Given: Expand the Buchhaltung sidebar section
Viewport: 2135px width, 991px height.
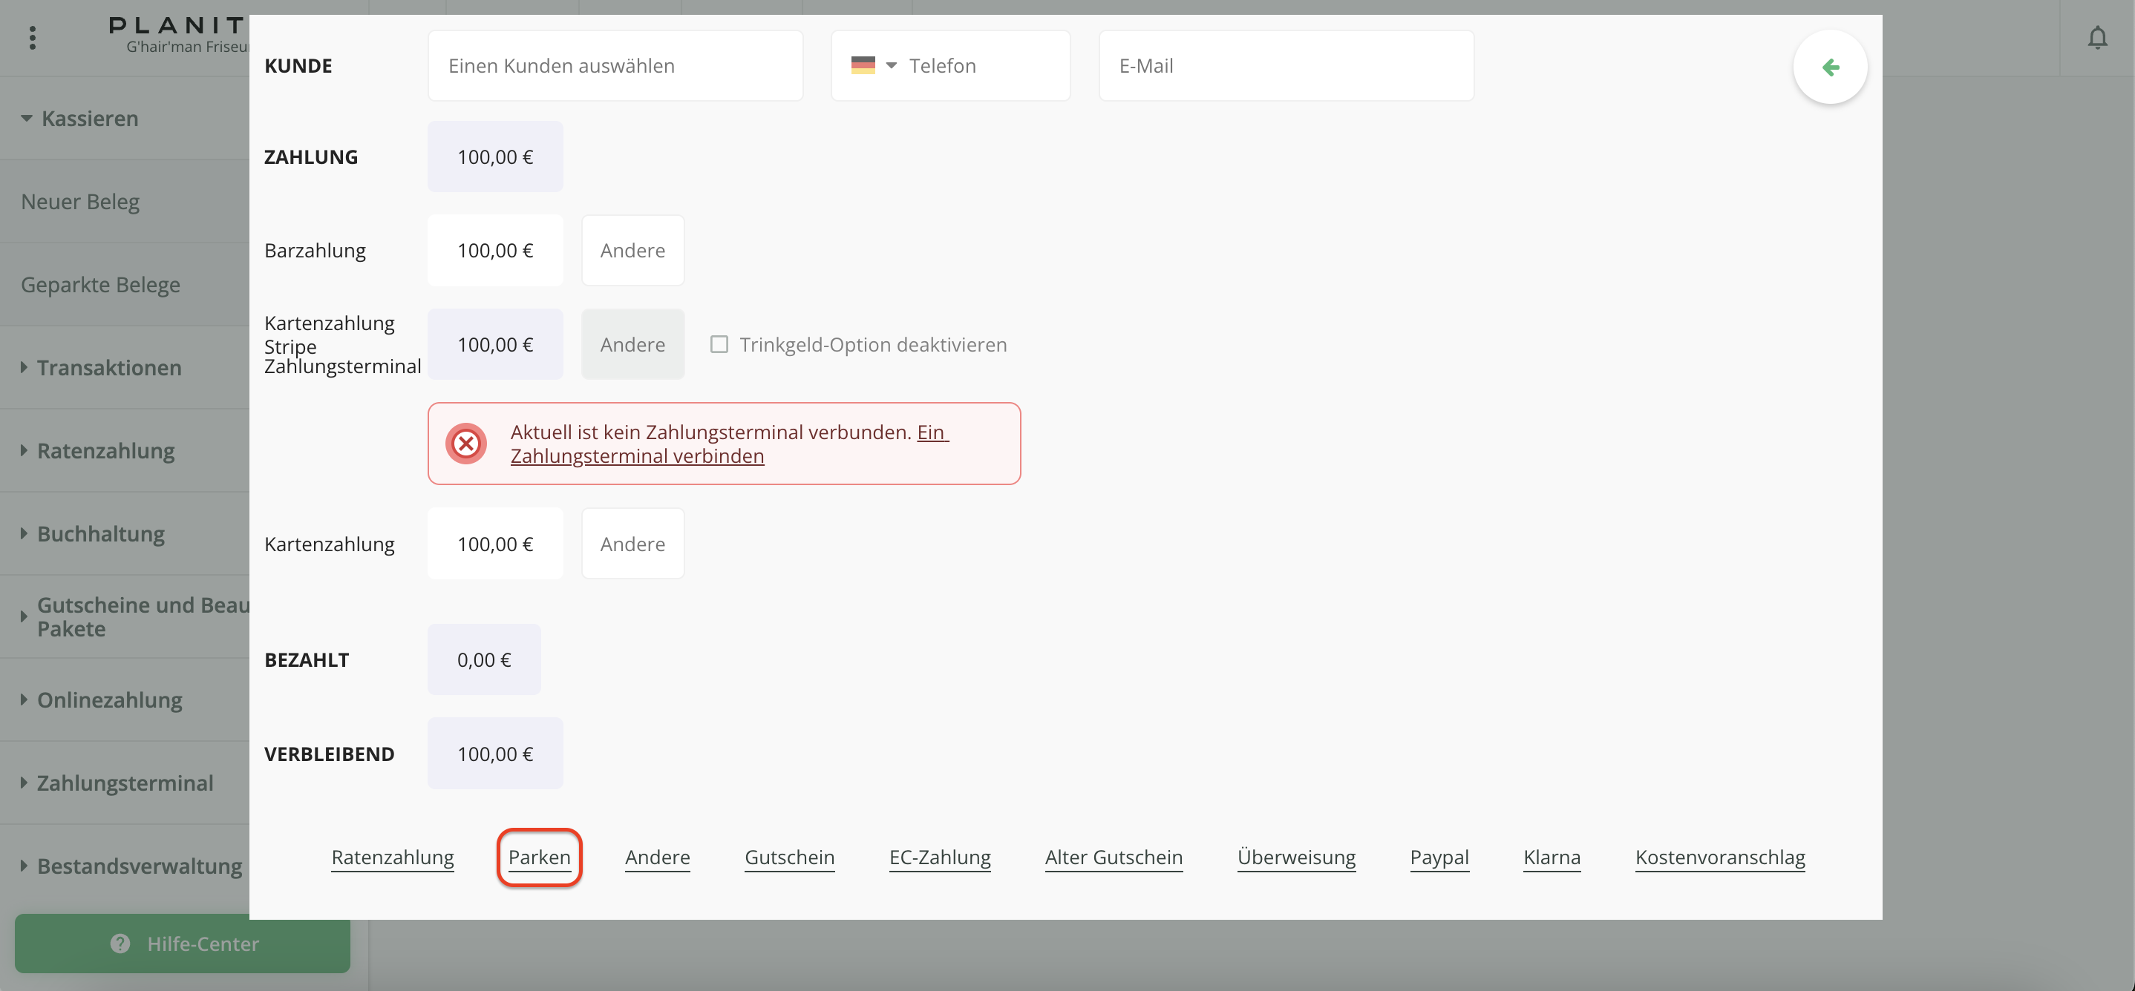Looking at the screenshot, I should (100, 534).
